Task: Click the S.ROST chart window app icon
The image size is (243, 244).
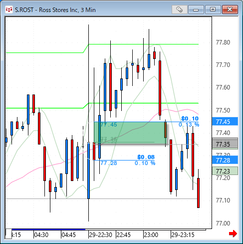Action: (8, 9)
